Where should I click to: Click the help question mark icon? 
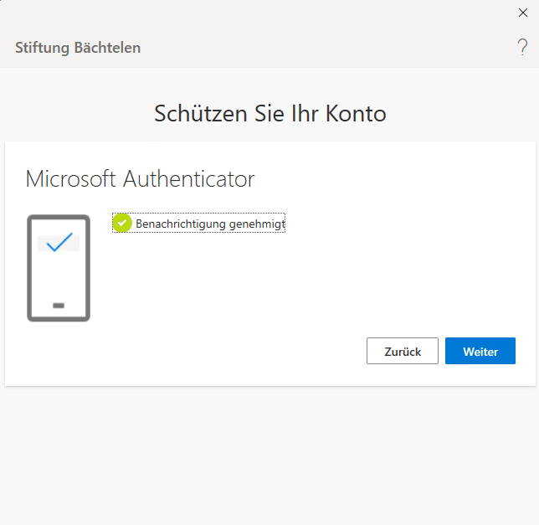(522, 48)
